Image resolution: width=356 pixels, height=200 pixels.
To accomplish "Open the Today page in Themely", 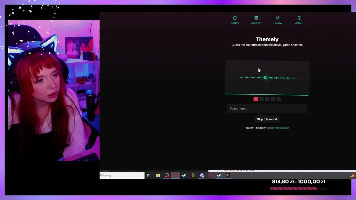I will (235, 20).
